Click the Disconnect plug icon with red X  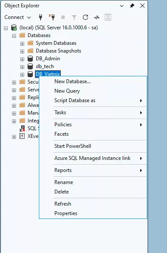coord(52,17)
